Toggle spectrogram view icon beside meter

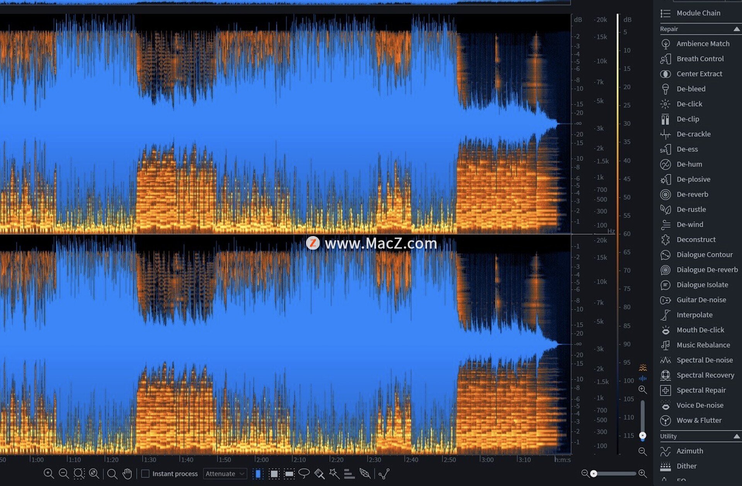click(x=643, y=367)
